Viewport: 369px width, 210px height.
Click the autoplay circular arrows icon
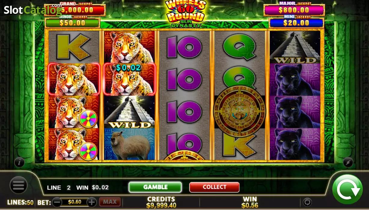coord(307,202)
